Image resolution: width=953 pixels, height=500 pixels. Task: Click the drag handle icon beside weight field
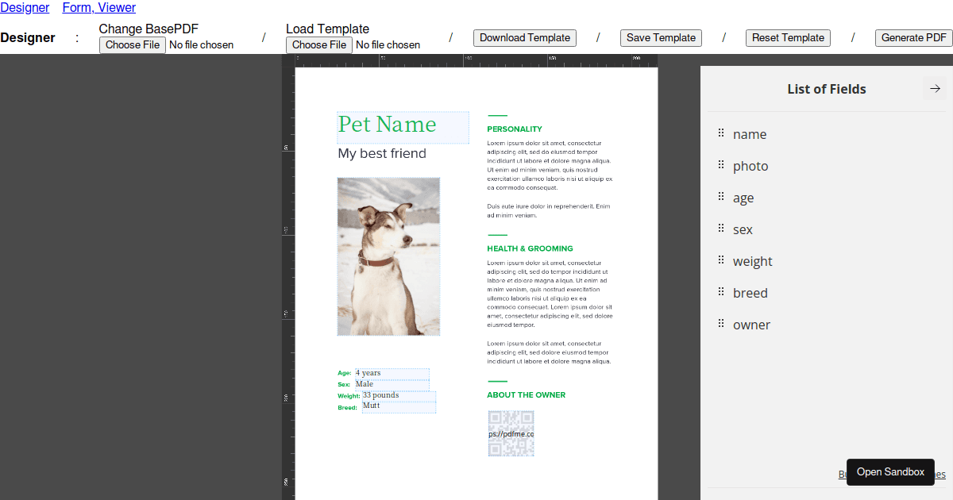720,261
